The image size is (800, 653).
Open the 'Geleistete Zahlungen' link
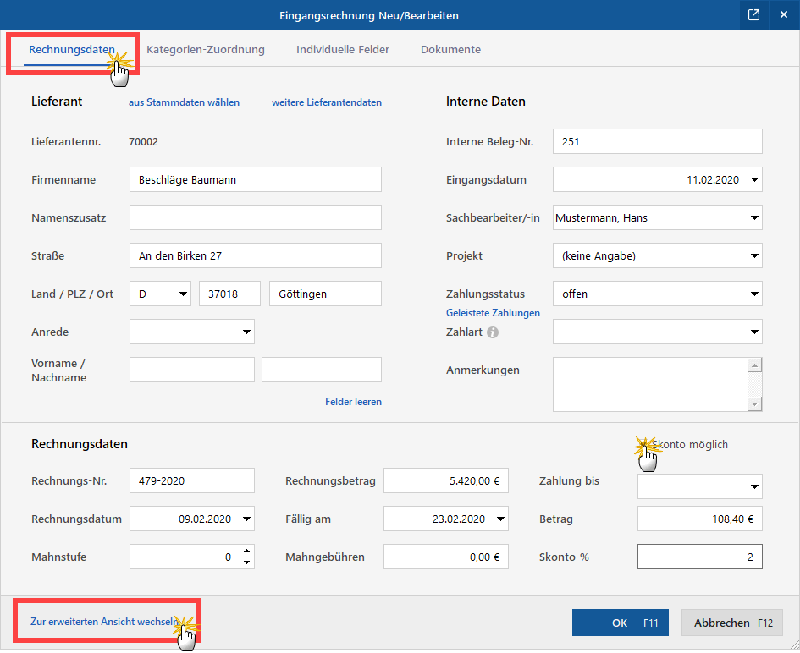(x=493, y=313)
